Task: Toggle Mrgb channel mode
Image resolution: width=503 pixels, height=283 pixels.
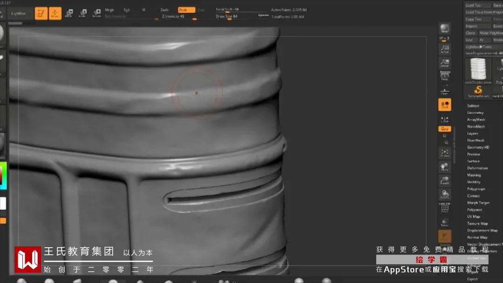Action: coord(109,10)
